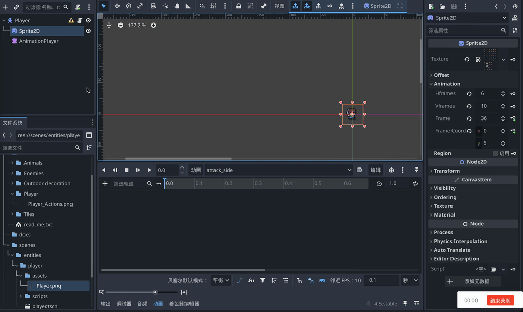The height and width of the screenshot is (312, 523).
Task: Open the inspector history clock icon
Action: [x=515, y=6]
